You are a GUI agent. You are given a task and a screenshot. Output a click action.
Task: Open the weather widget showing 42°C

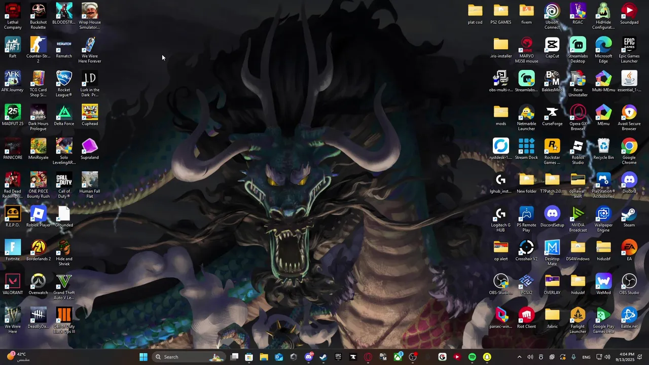coord(18,357)
